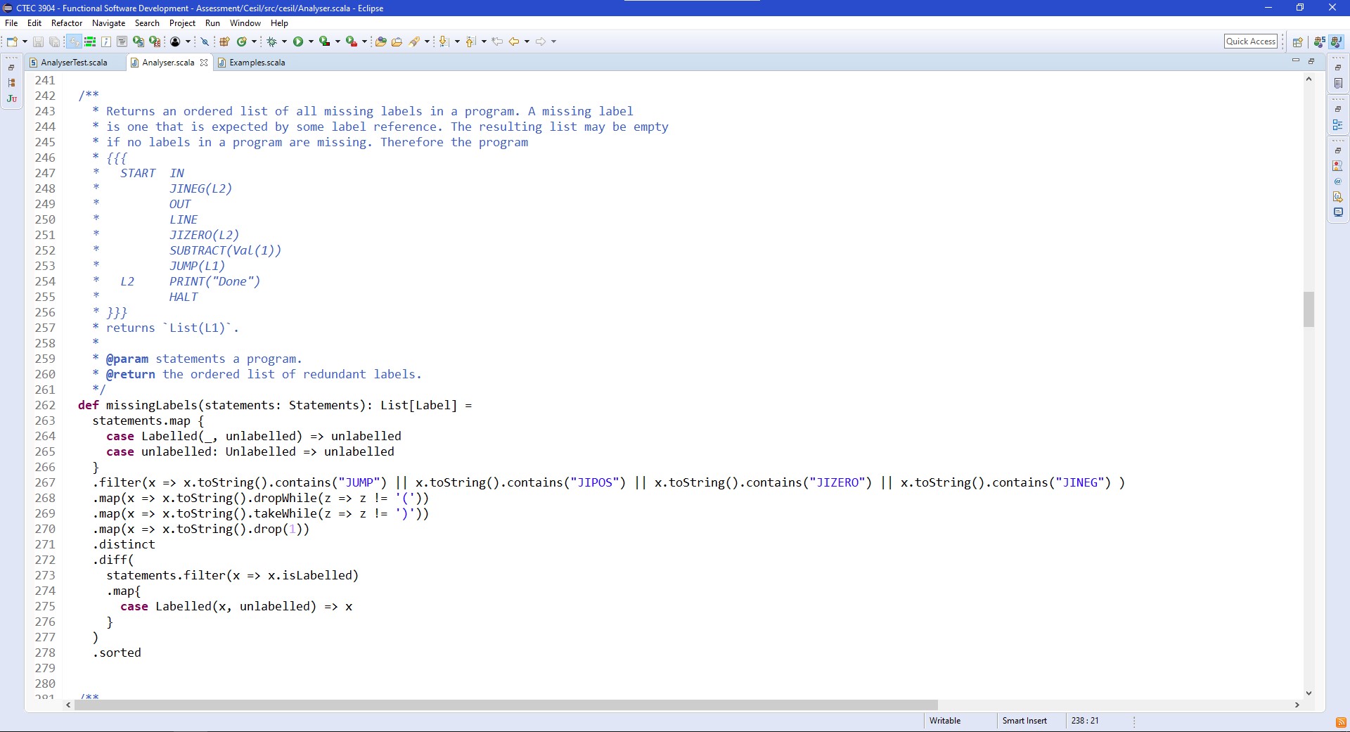Click the green Run button icon
The height and width of the screenshot is (732, 1350).
(298, 41)
